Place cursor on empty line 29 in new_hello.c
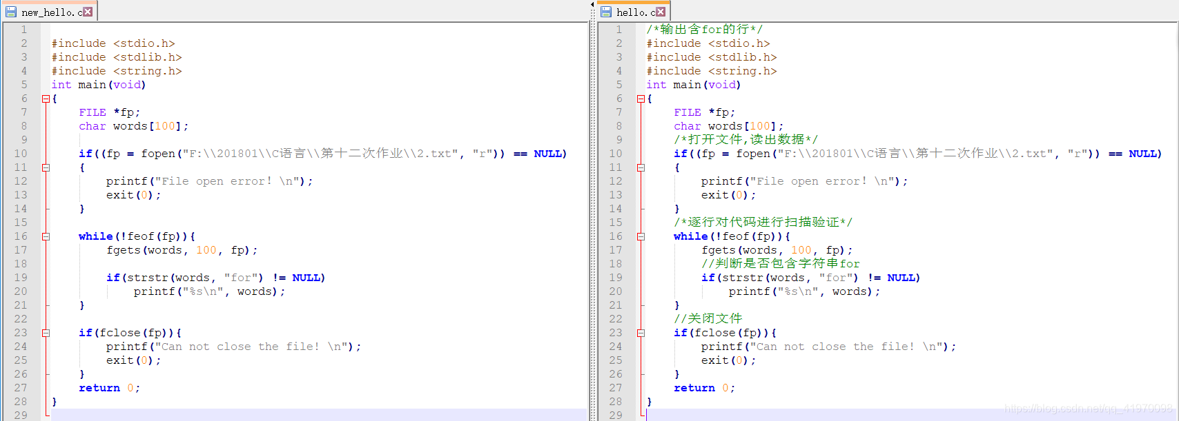The height and width of the screenshot is (421, 1179). click(x=319, y=415)
